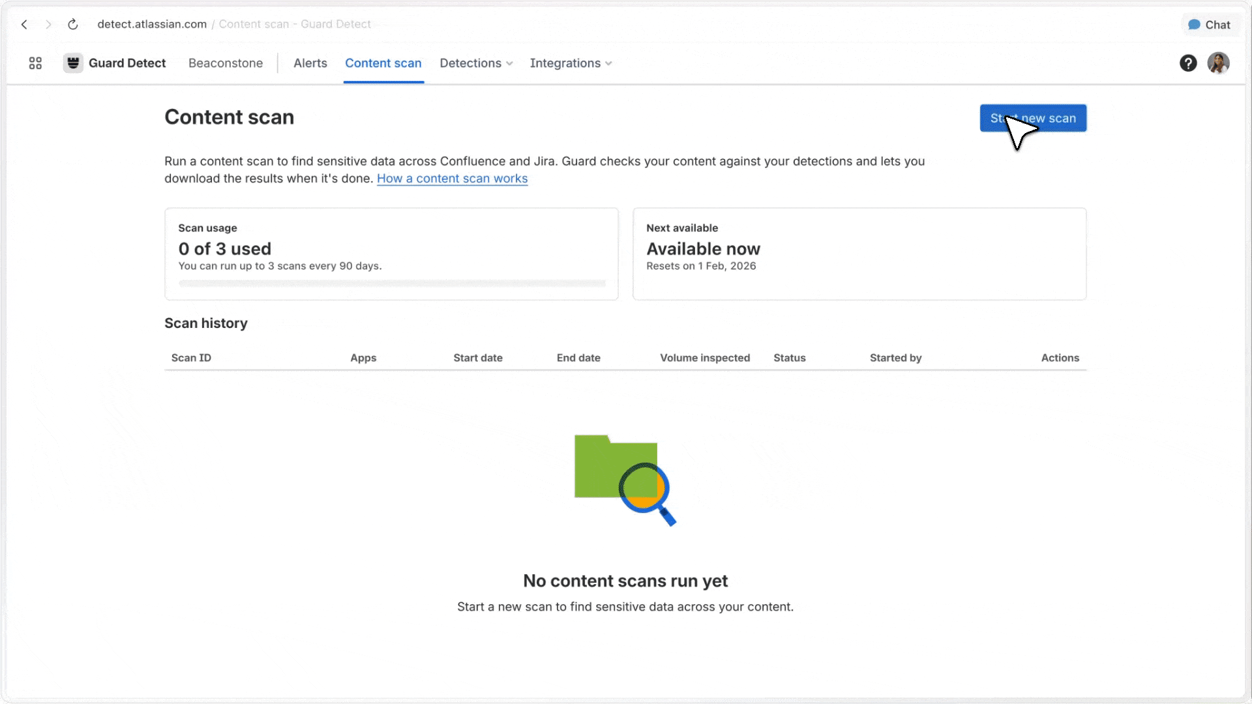Expand the Detections dropdown menu
This screenshot has width=1252, height=704.
(476, 63)
